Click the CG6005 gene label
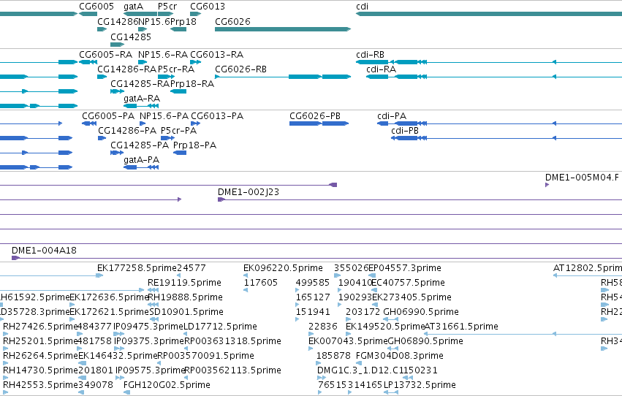622x396 pixels. 96,7
